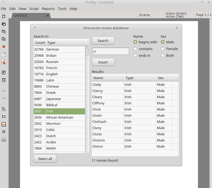Close the Character name database dialog
The image size is (212, 188).
[177, 28]
